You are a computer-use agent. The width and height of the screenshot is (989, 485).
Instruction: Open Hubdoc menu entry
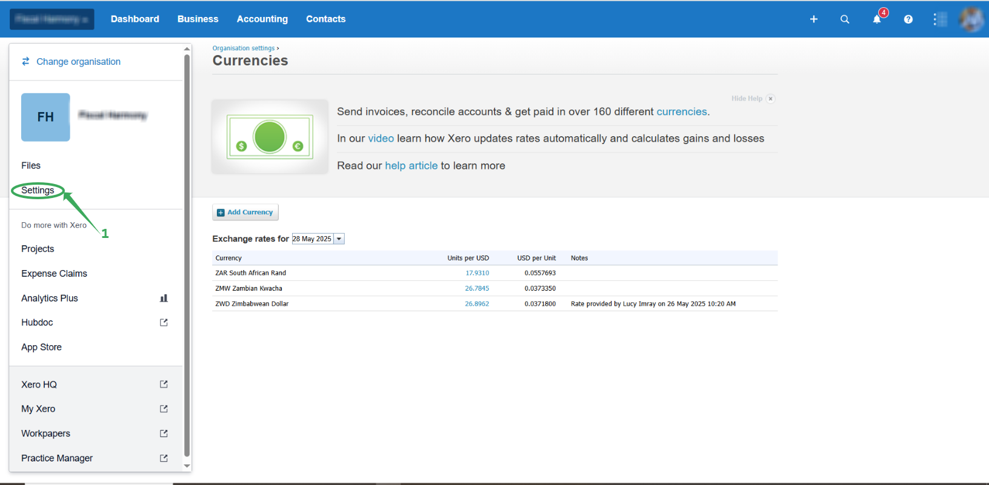click(37, 323)
